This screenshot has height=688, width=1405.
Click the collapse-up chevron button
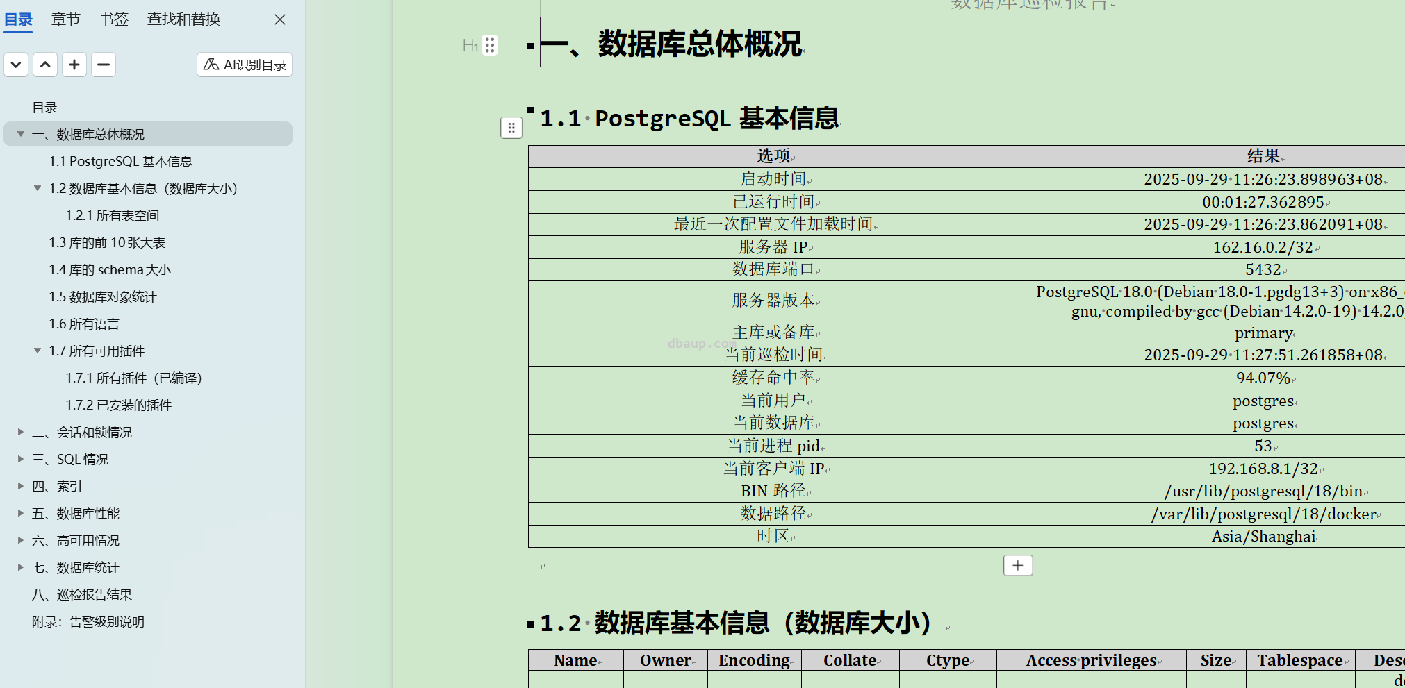pyautogui.click(x=45, y=65)
